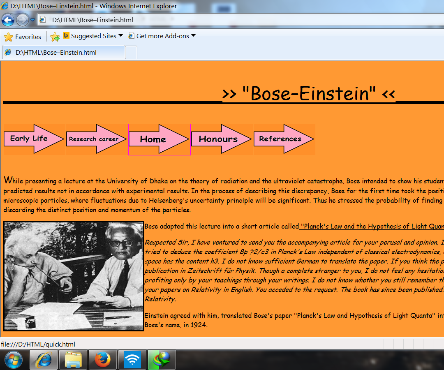The image size is (444, 370).
Task: Click the Windows Start orb
Action: click(x=14, y=360)
